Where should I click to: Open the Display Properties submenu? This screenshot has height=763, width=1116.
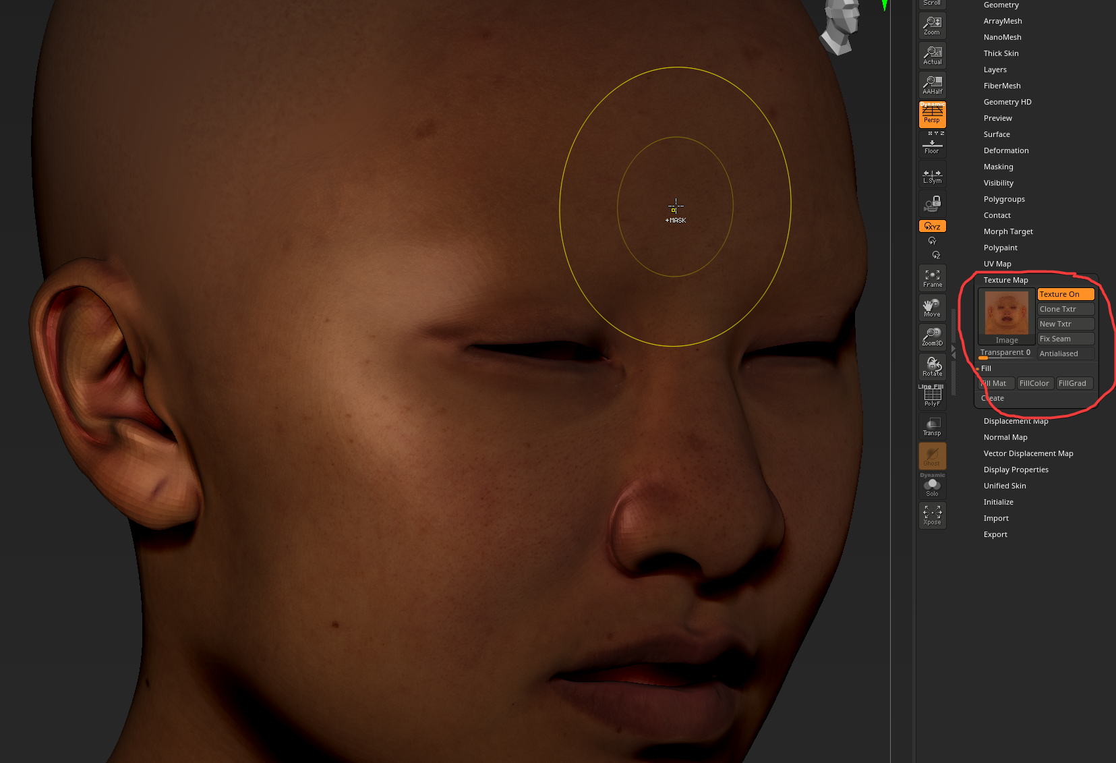(1016, 470)
